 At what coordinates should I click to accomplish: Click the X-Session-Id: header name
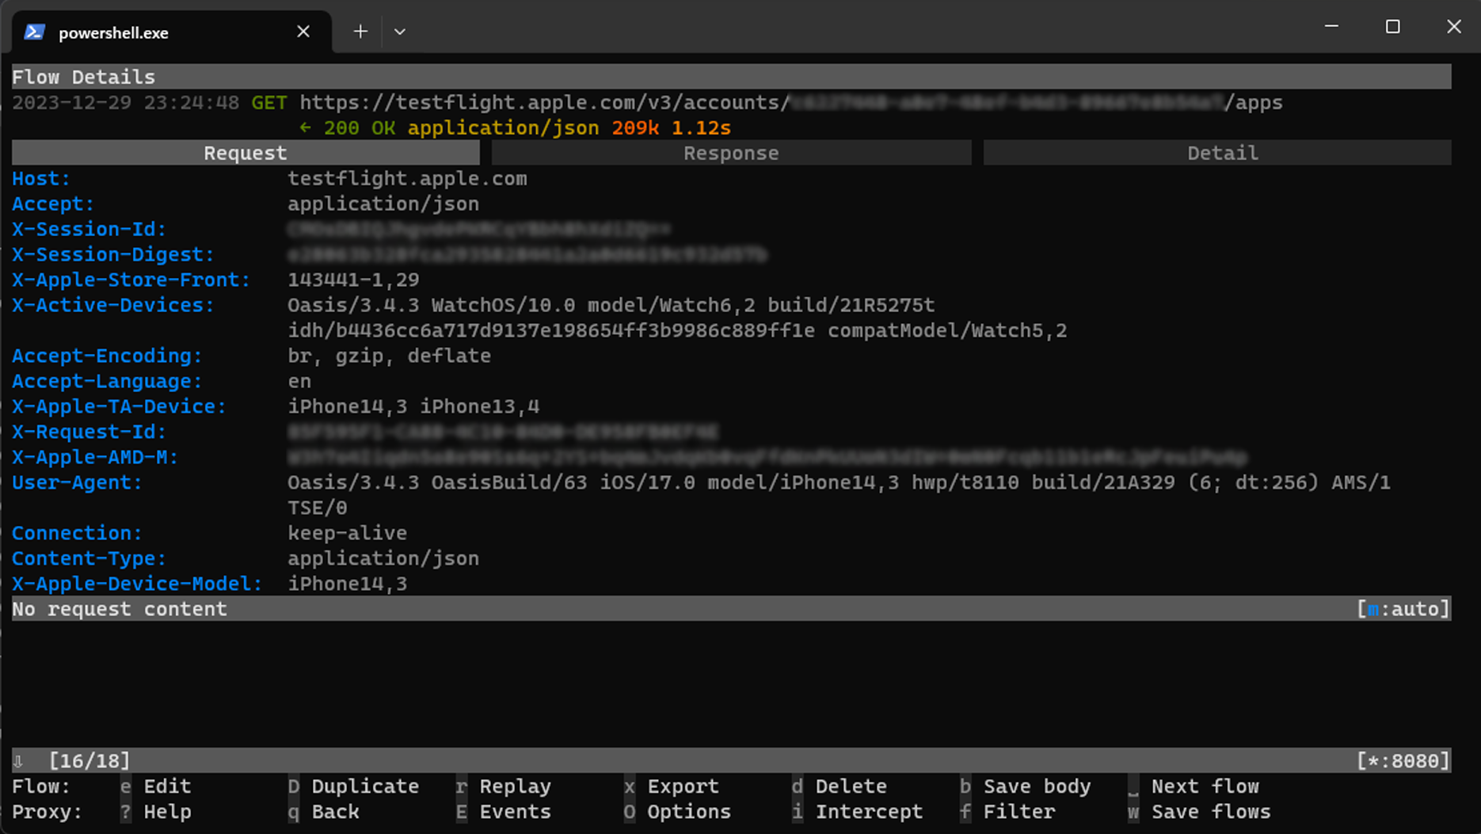89,229
